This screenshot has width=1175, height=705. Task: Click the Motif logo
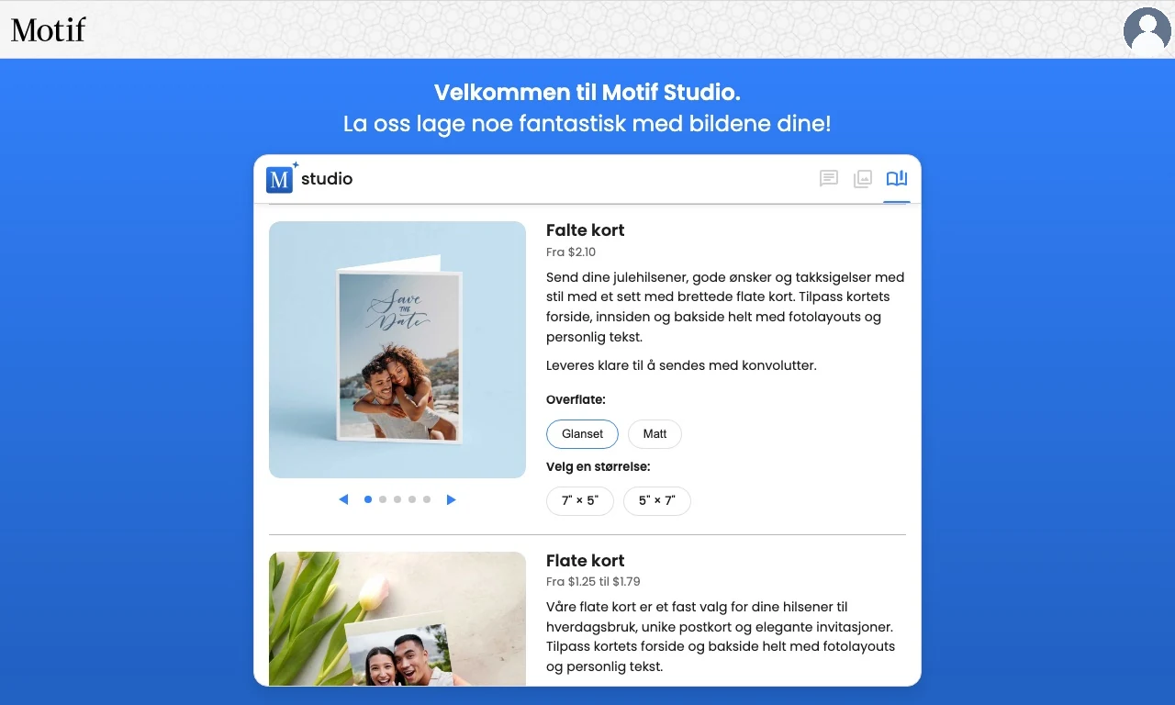coord(48,29)
